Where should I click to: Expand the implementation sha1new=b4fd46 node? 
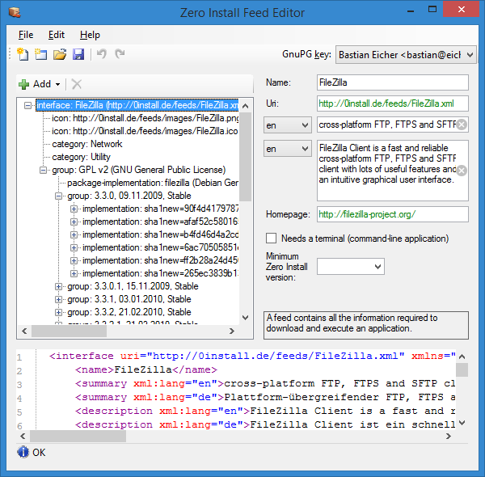74,235
